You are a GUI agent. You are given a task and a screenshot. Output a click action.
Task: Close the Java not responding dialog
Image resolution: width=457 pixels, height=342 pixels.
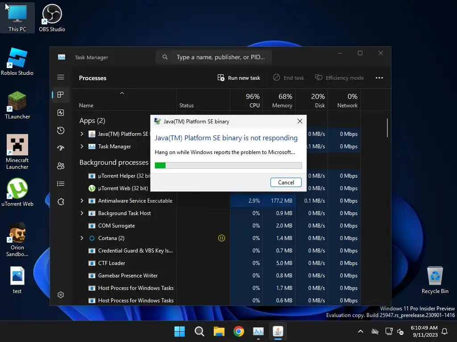299,121
